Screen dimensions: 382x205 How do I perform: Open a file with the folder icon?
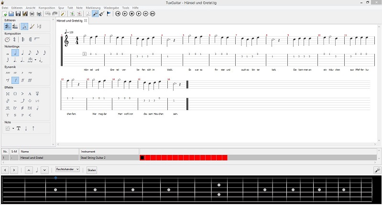tap(11, 14)
